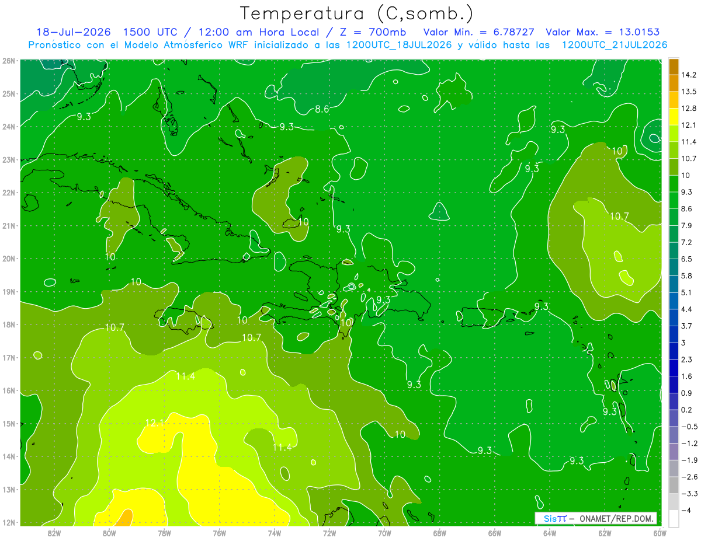The width and height of the screenshot is (701, 541).
Task: Click the valid-until time "1200UTC_21JUL2026"
Action: (x=615, y=45)
